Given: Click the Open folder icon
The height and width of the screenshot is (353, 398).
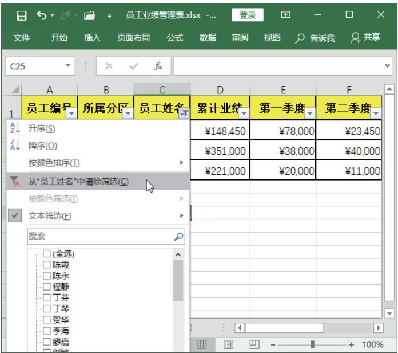Looking at the screenshot, I should [90, 16].
